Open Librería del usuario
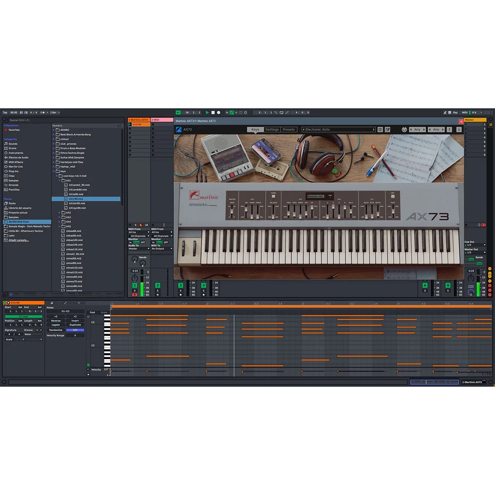495x495 pixels. tap(20, 208)
